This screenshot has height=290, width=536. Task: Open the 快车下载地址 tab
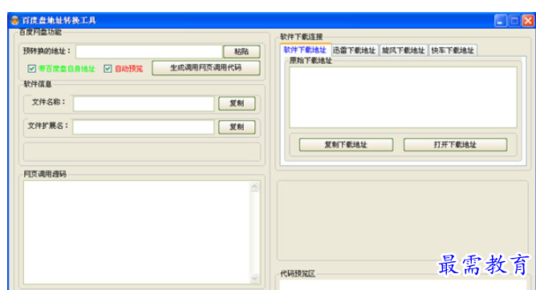[x=453, y=50]
